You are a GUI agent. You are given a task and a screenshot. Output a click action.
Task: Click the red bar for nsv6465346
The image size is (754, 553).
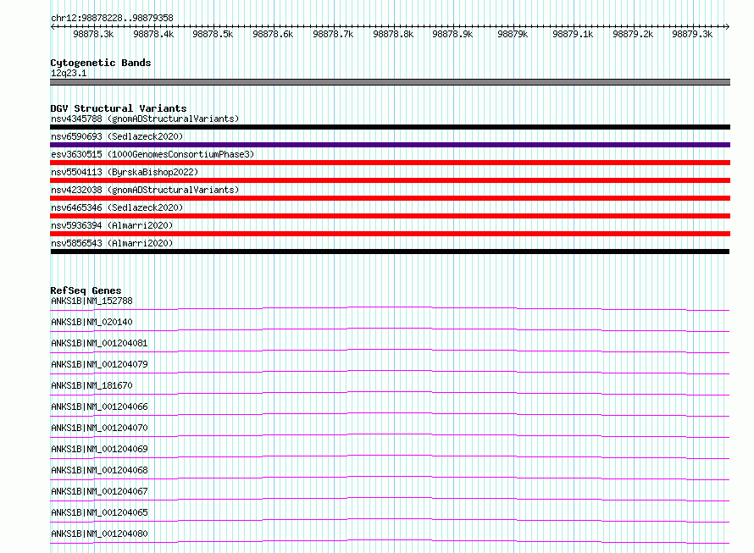[x=390, y=216]
